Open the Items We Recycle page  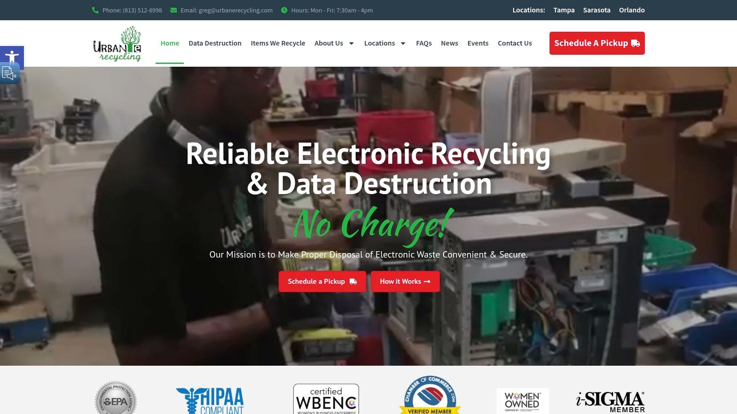coord(278,43)
